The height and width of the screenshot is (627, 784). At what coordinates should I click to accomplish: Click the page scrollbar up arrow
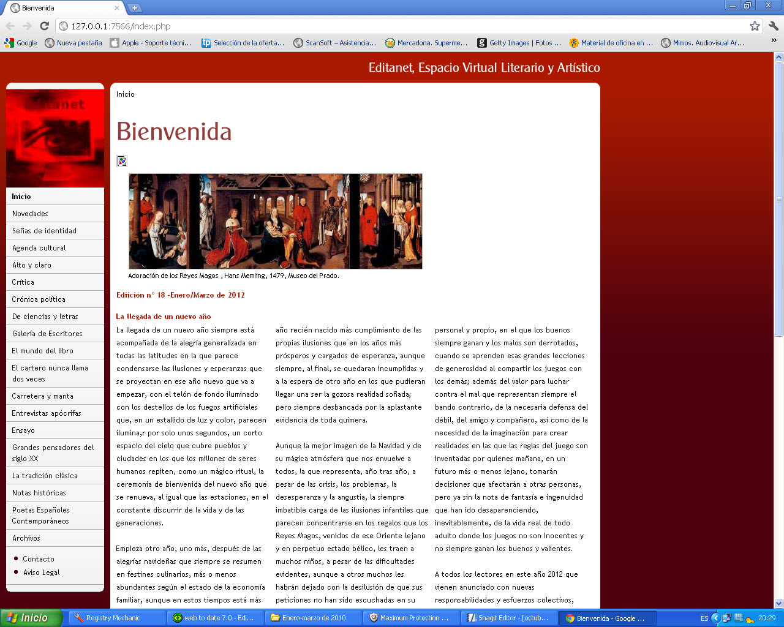(778, 57)
